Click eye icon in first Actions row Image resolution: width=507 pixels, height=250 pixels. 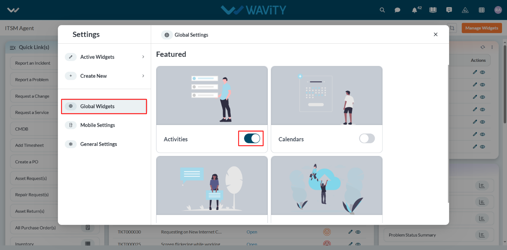(483, 72)
